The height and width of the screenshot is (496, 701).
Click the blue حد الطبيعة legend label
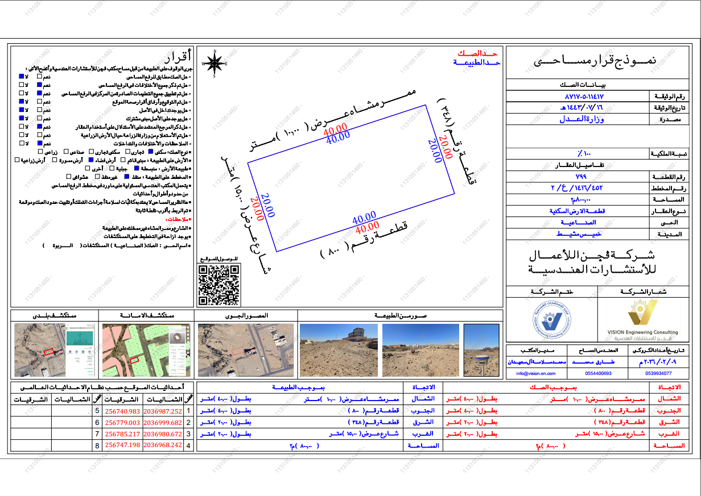[x=477, y=61]
